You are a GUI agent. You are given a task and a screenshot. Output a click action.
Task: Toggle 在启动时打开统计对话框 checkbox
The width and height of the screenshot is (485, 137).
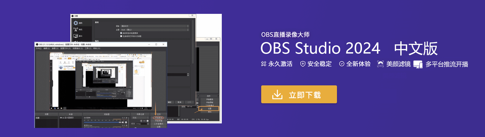click(x=121, y=36)
